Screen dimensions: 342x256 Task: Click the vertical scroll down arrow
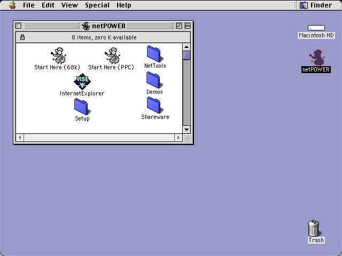click(x=186, y=130)
